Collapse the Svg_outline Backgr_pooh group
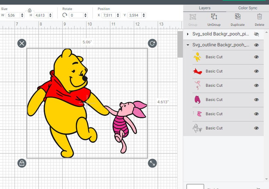This screenshot has height=189, width=269. click(188, 45)
